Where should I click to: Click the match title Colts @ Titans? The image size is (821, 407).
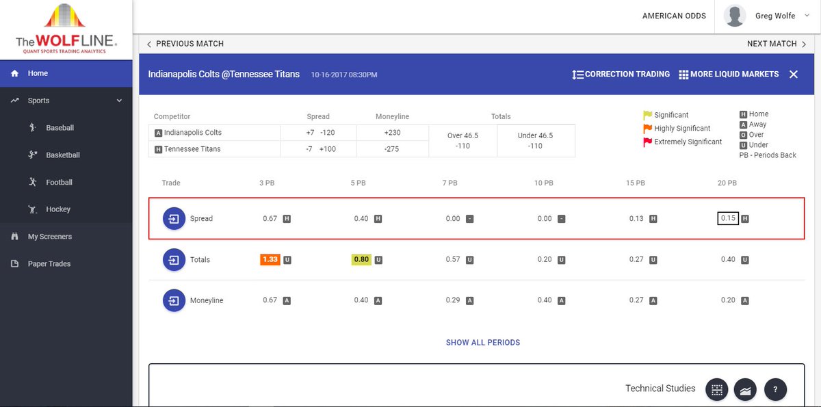point(224,74)
